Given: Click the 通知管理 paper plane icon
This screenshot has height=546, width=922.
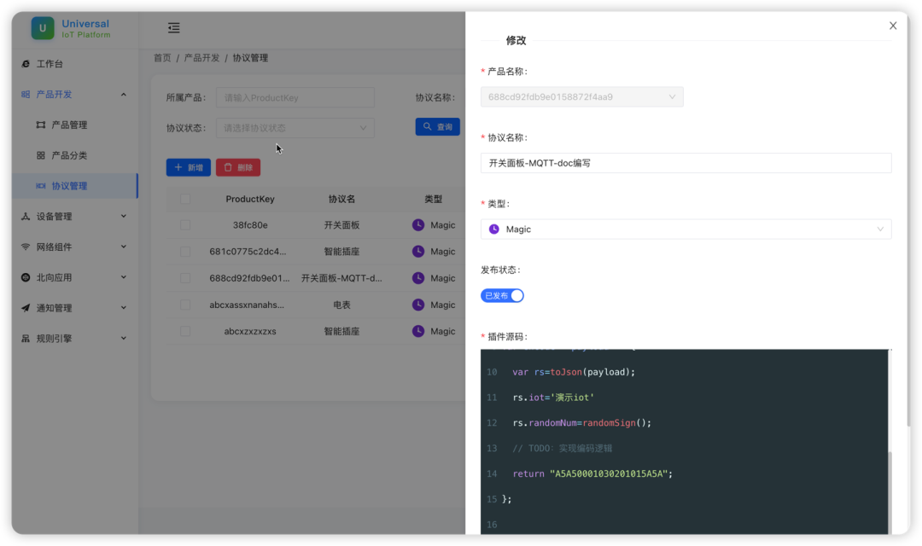Looking at the screenshot, I should [26, 308].
